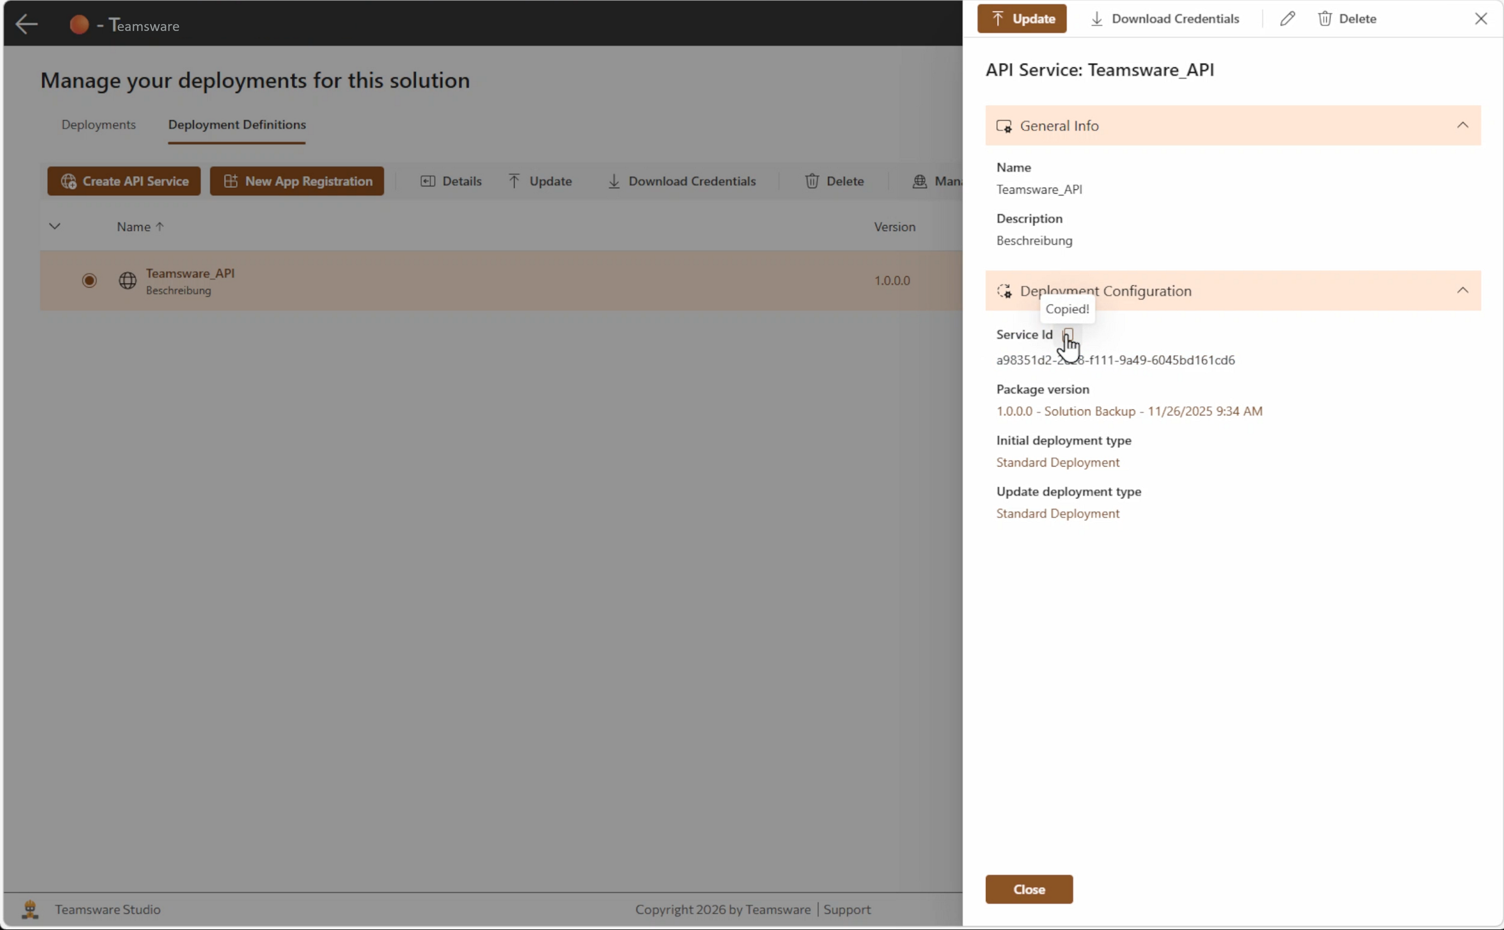Click the Close button at panel bottom
1504x930 pixels.
(x=1029, y=889)
